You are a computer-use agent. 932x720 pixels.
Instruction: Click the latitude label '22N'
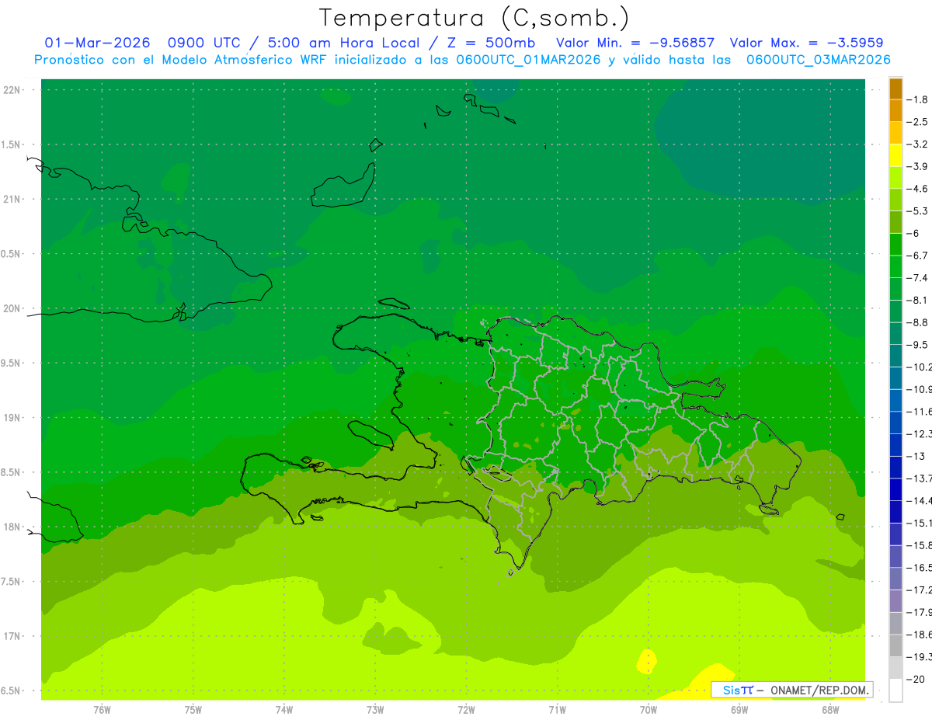(x=13, y=90)
